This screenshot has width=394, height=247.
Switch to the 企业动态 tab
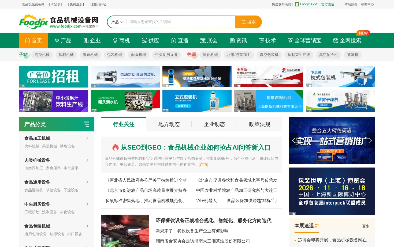coord(214,124)
